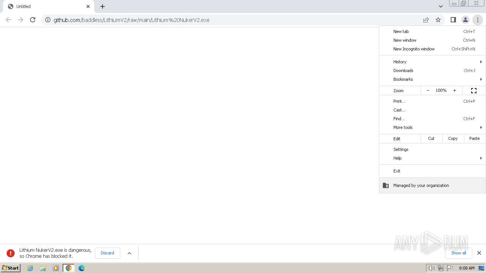Click the browser forward arrow
This screenshot has height=273, width=486.
21,20
